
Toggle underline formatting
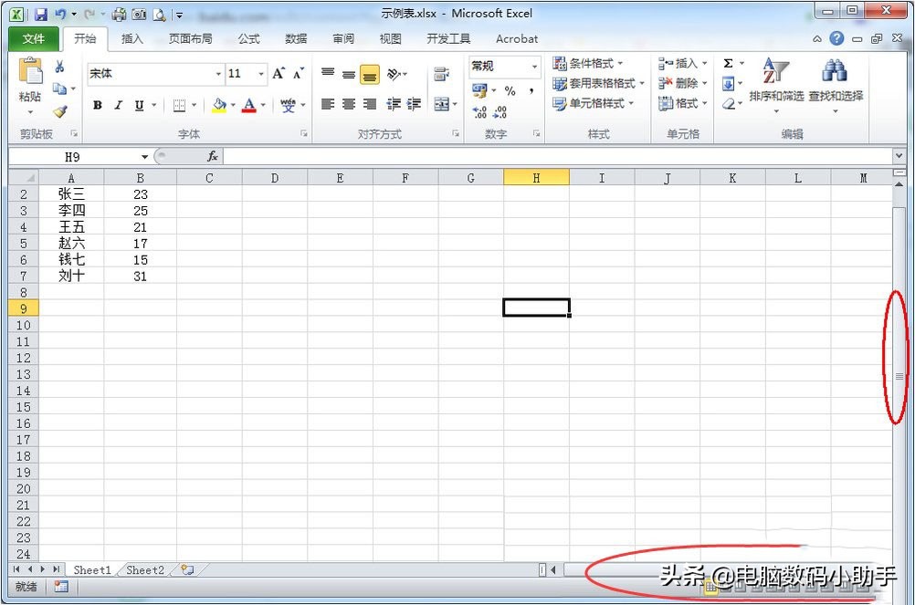pyautogui.click(x=139, y=106)
